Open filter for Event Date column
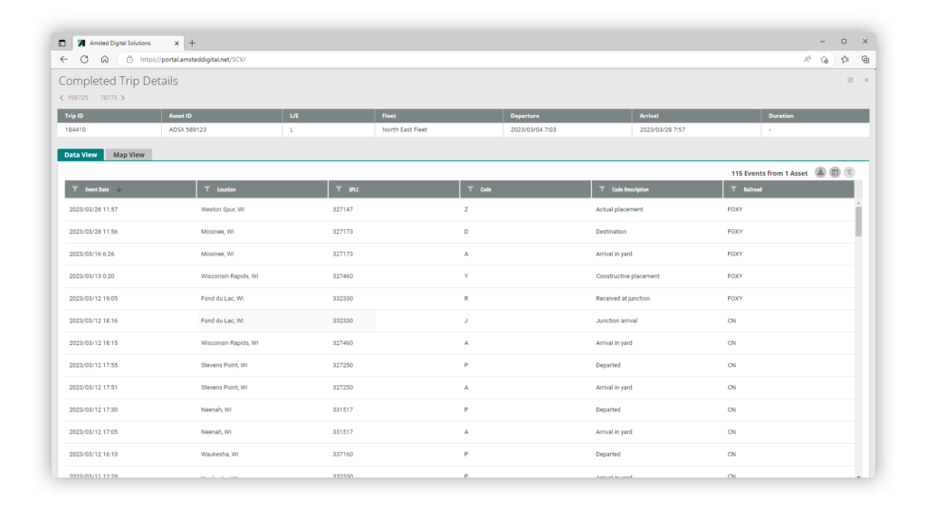Screen dimensions: 927x510 click(76, 189)
